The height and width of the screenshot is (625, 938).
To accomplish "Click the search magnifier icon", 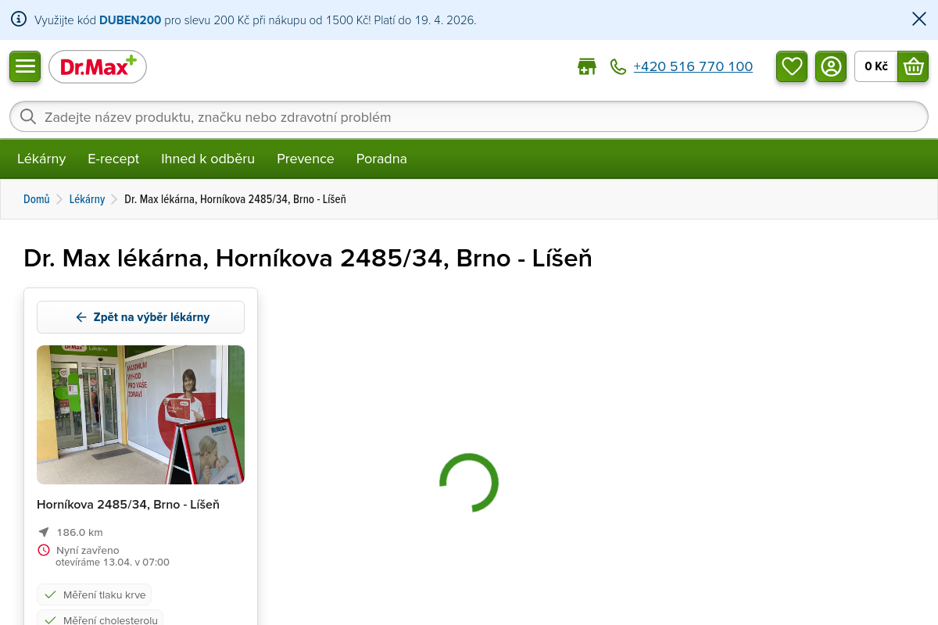I will pos(28,117).
